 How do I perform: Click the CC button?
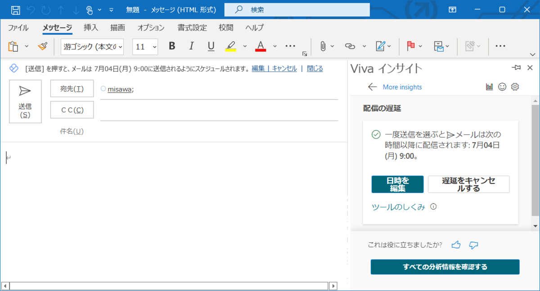[72, 110]
